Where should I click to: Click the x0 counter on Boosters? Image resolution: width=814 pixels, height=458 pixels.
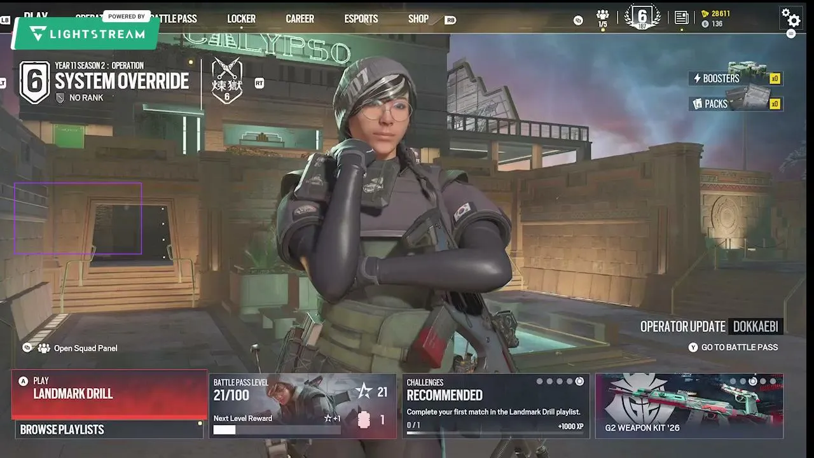click(x=775, y=78)
